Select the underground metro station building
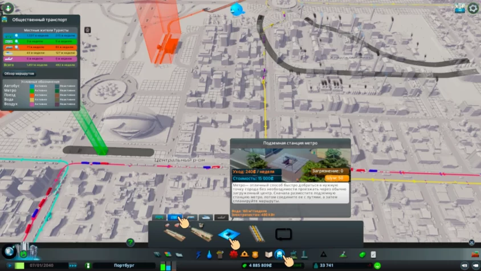This screenshot has height=271, width=481. (x=229, y=234)
